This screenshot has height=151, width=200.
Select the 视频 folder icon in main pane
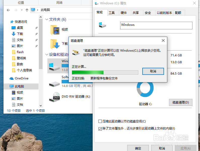pos(55,30)
